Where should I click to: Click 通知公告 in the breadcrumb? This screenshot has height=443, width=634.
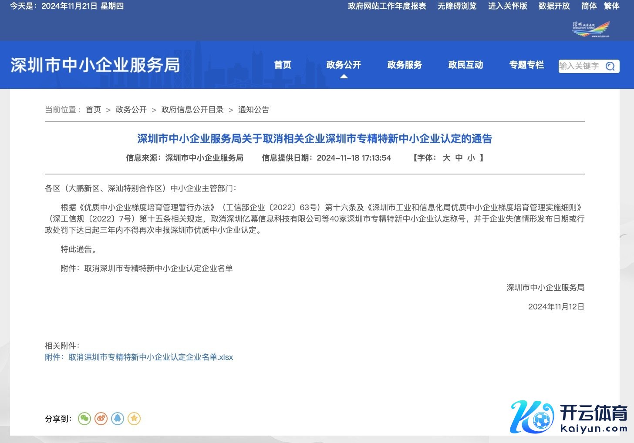[253, 110]
